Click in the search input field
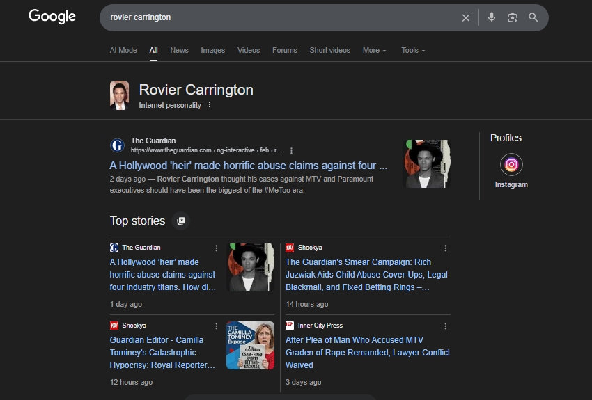 click(279, 17)
